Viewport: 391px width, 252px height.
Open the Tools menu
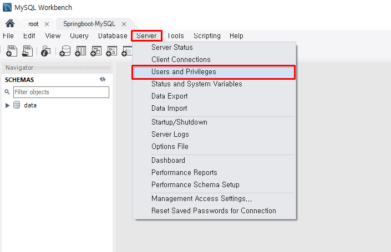pyautogui.click(x=176, y=36)
